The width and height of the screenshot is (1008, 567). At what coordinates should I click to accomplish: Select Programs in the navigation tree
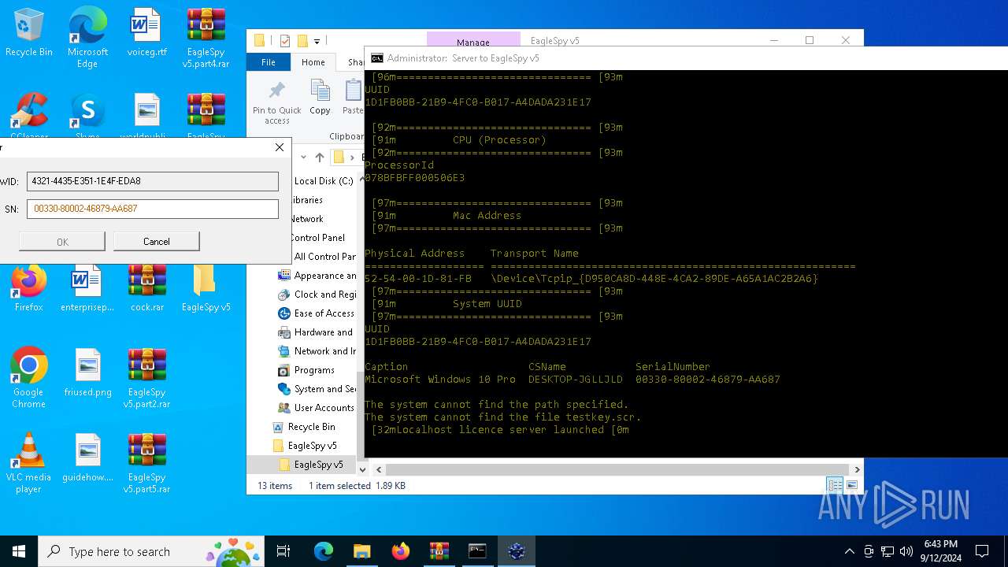tap(307, 370)
